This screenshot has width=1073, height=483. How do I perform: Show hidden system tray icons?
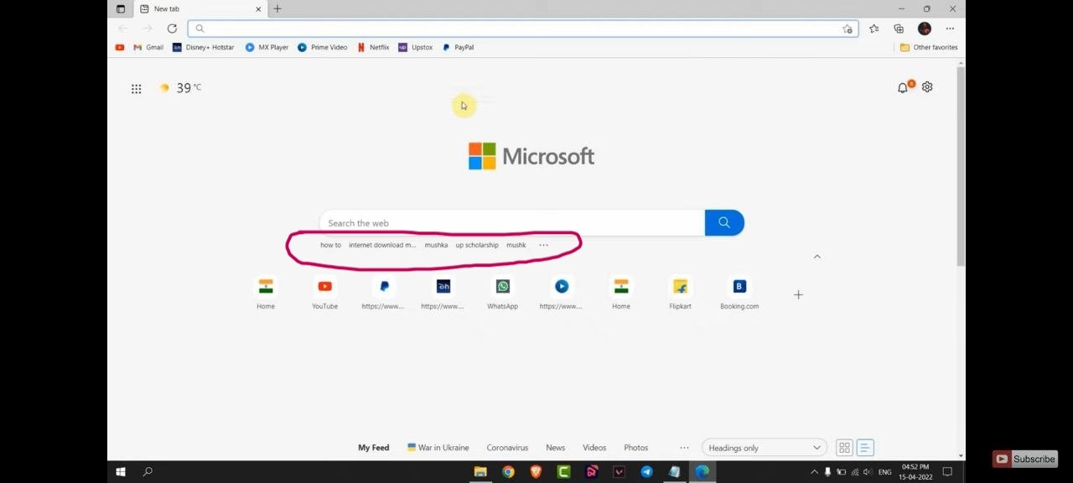pyautogui.click(x=814, y=472)
